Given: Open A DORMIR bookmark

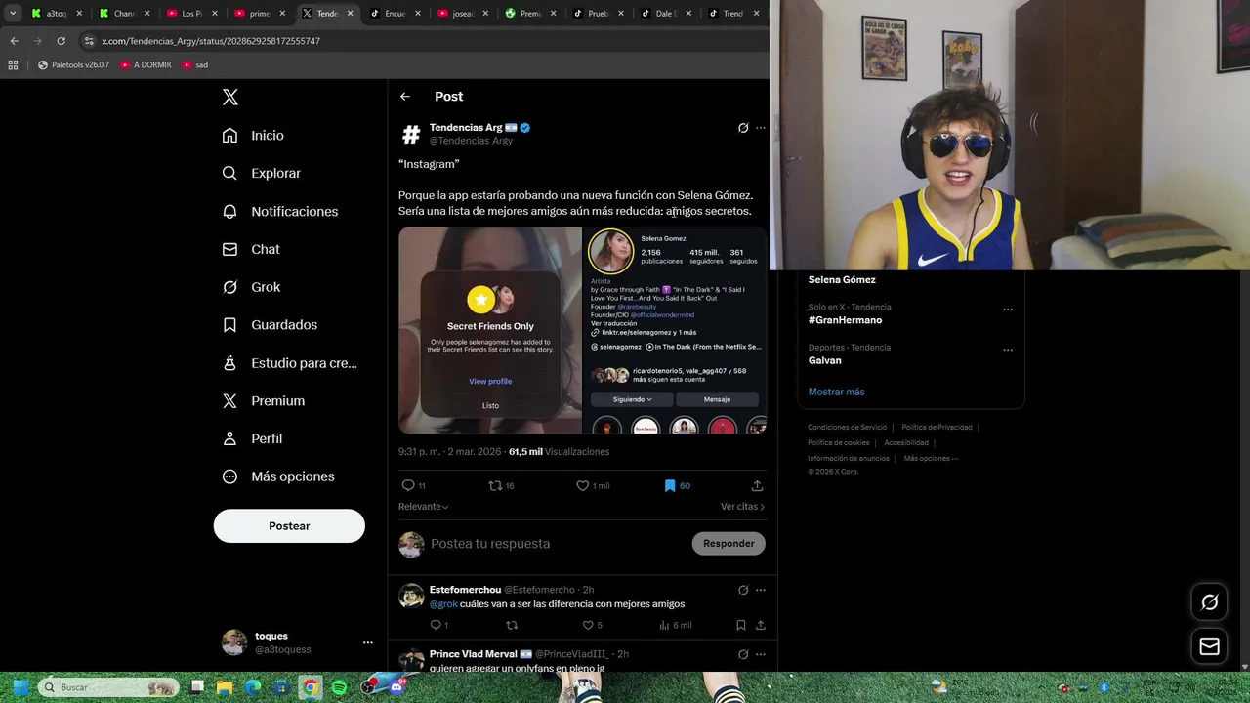Looking at the screenshot, I should 146,64.
